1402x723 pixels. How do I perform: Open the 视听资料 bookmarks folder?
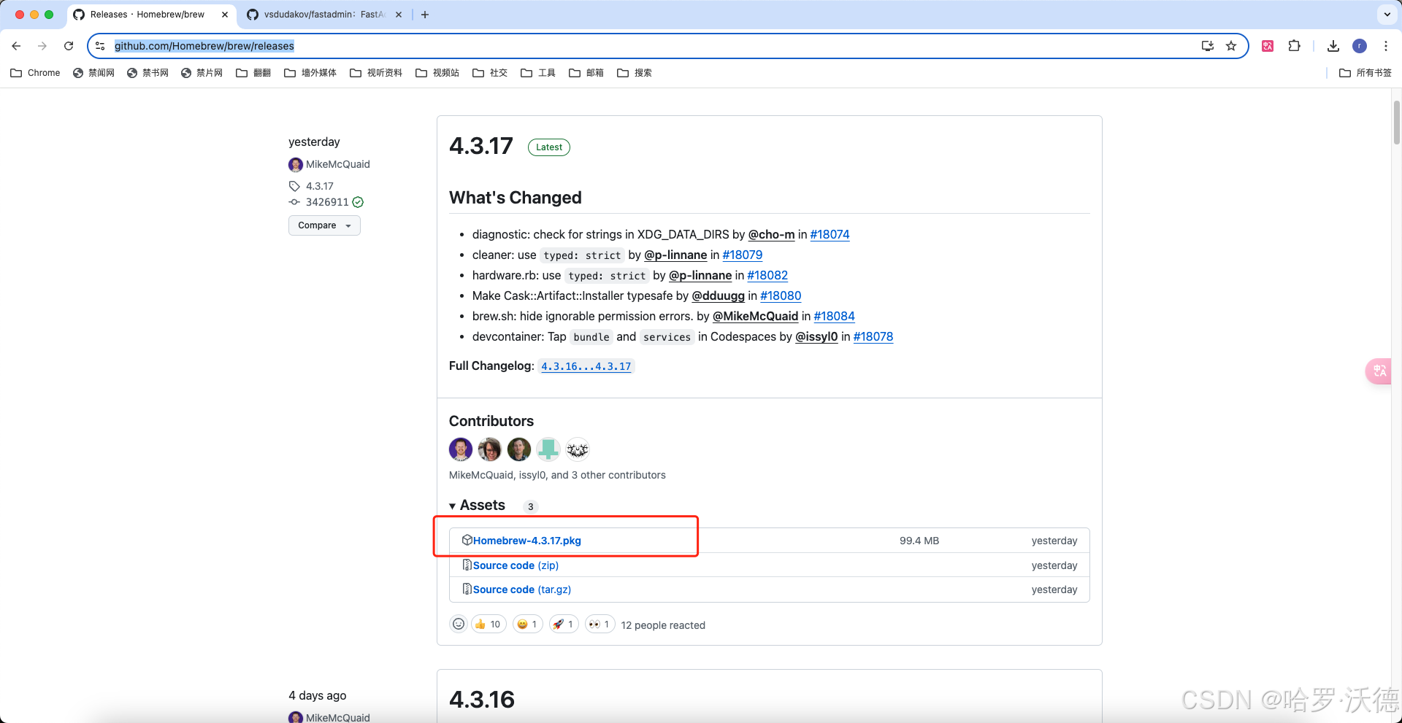coord(376,73)
